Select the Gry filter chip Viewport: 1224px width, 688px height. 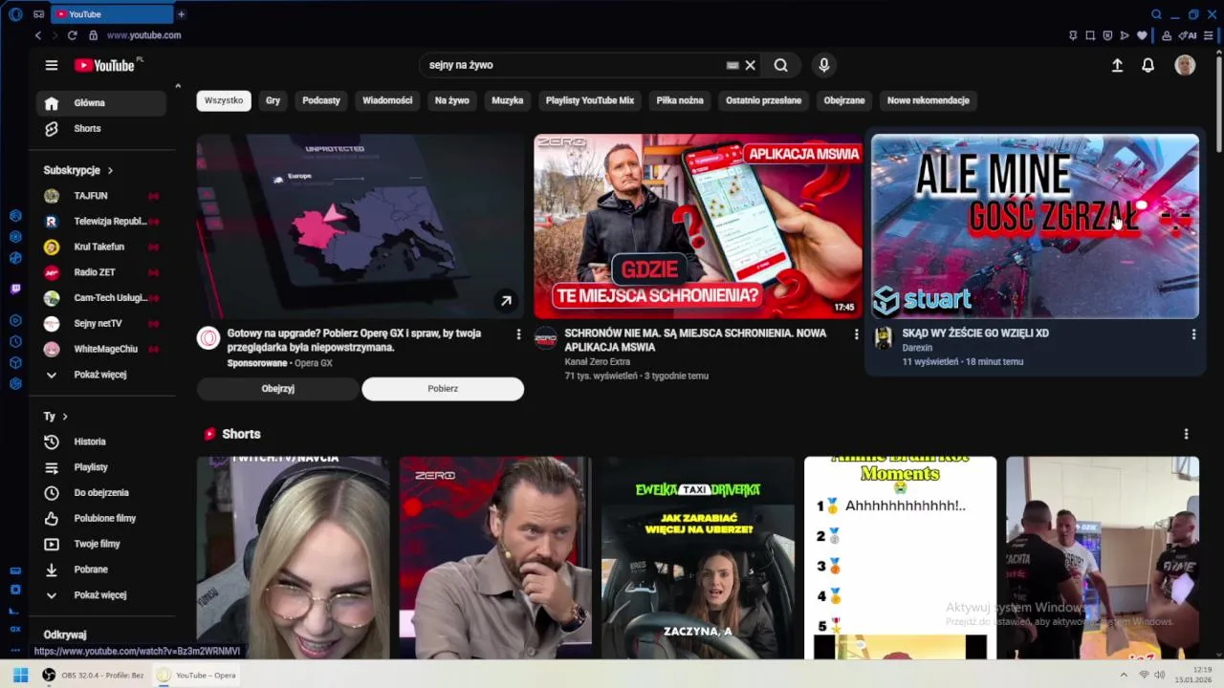click(273, 100)
